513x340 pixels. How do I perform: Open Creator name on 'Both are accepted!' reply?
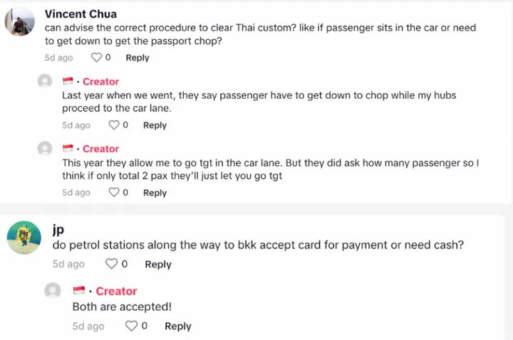click(116, 291)
